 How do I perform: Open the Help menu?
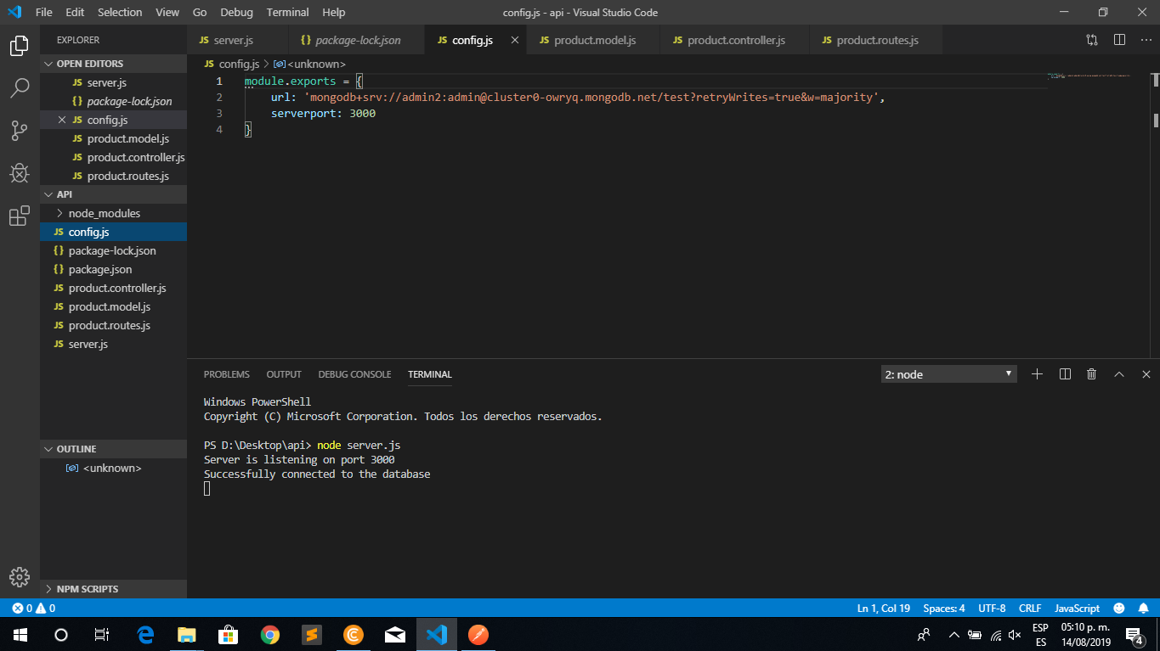click(x=334, y=13)
